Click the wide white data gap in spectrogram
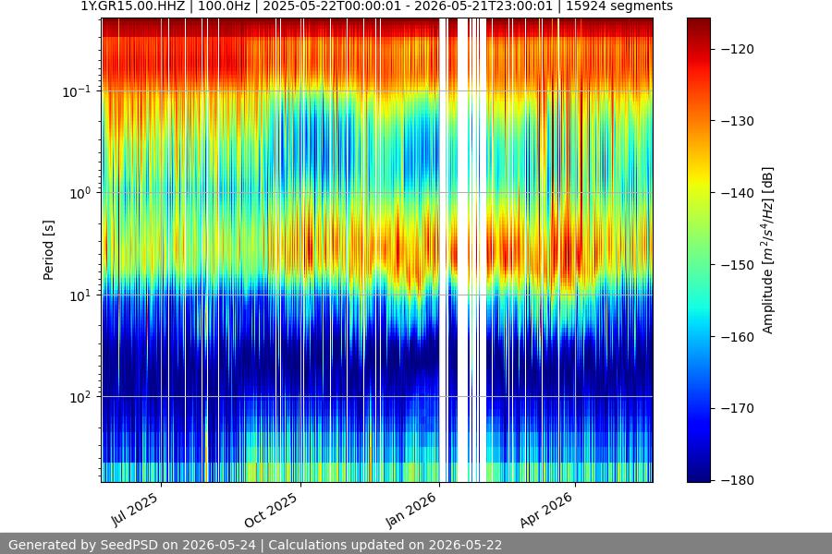832x554 pixels. (x=463, y=250)
